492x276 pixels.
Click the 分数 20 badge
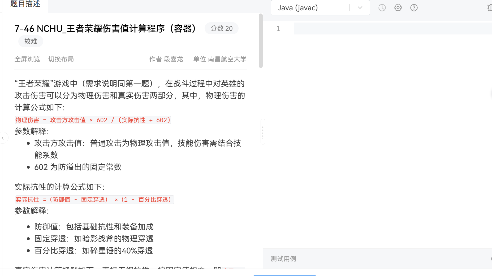coord(222,28)
